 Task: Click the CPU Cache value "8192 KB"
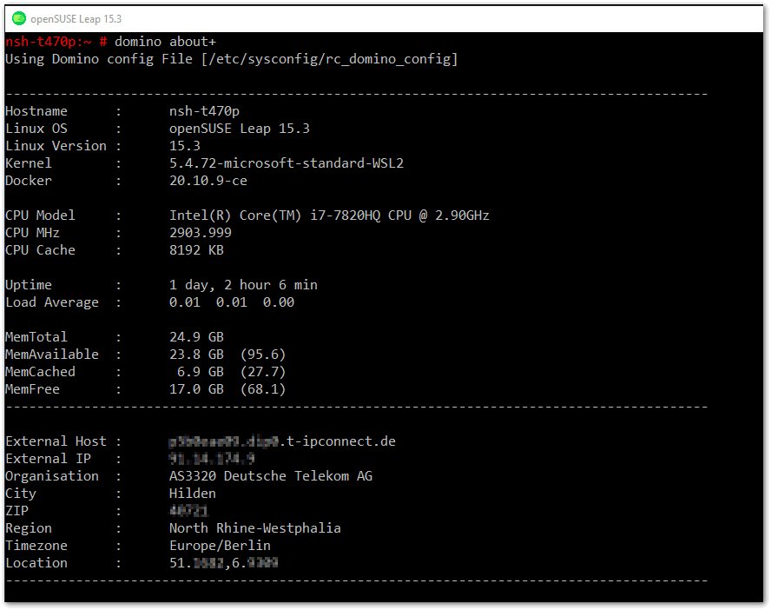point(196,250)
